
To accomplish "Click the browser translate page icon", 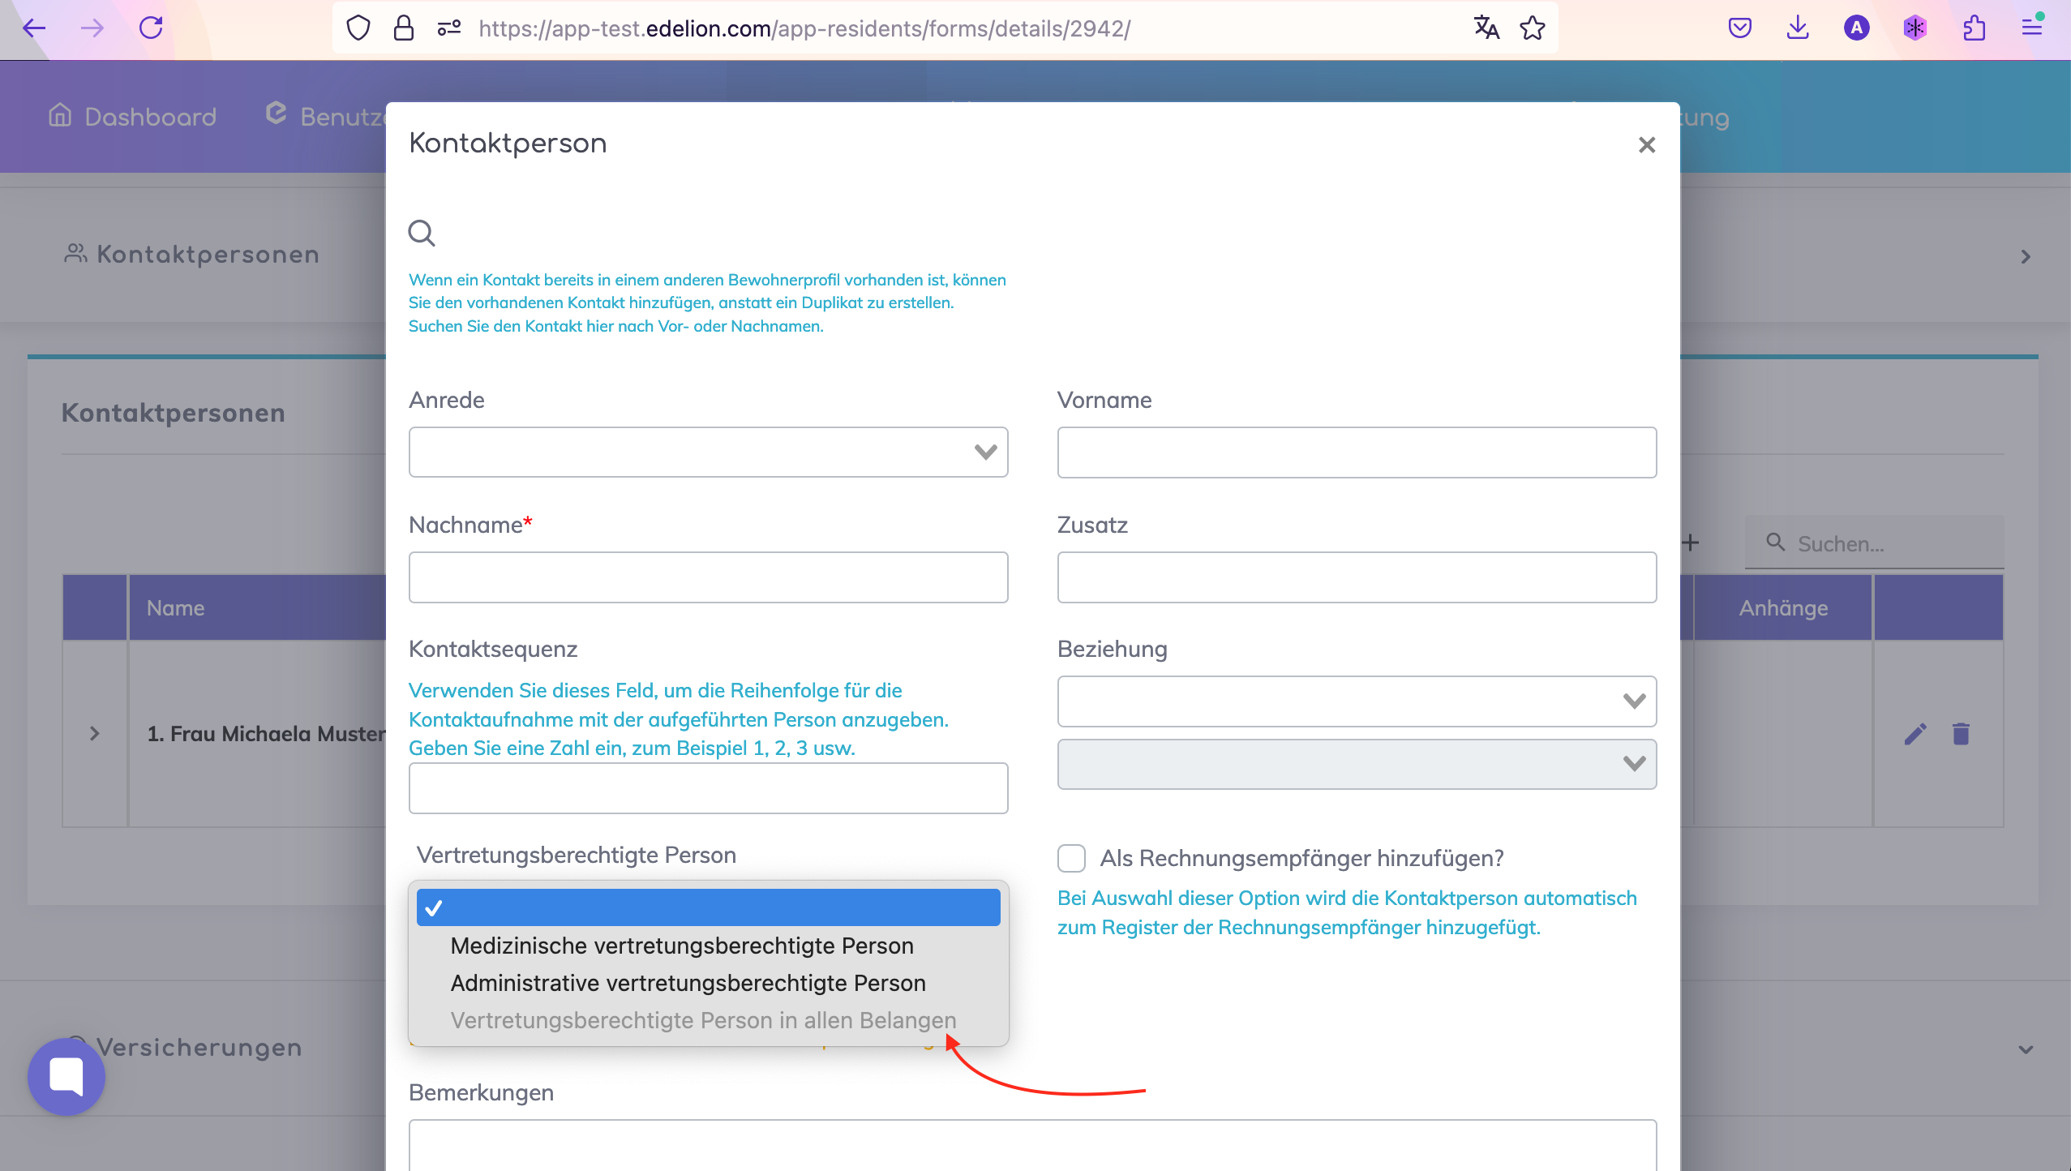I will (x=1486, y=28).
